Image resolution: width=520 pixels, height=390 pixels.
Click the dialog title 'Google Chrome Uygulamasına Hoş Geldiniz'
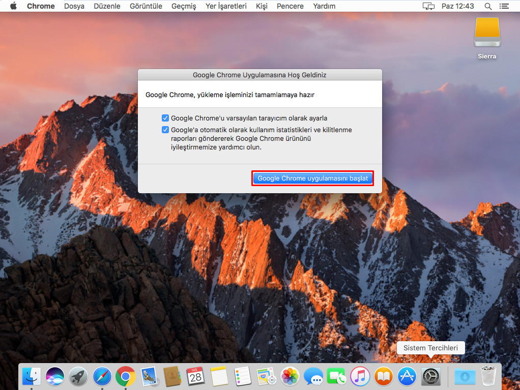click(x=259, y=75)
